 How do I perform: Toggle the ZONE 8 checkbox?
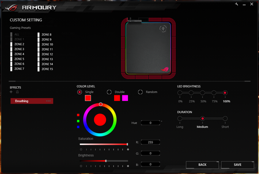coord(39,35)
